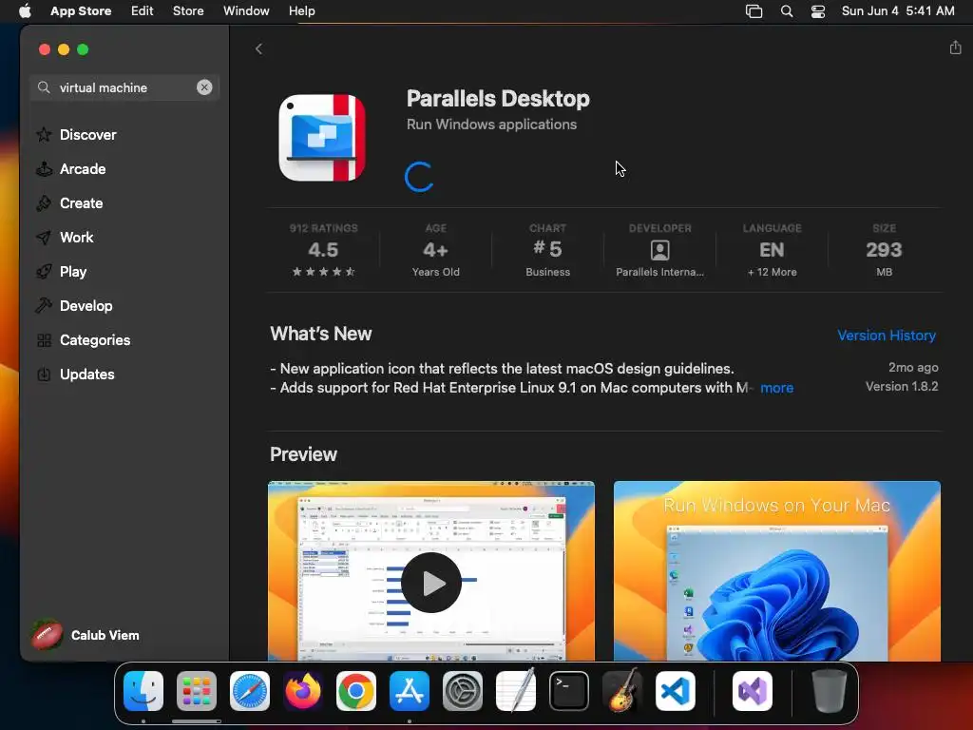Image resolution: width=973 pixels, height=730 pixels.
Task: Open the App Store menu
Action: pyautogui.click(x=81, y=11)
